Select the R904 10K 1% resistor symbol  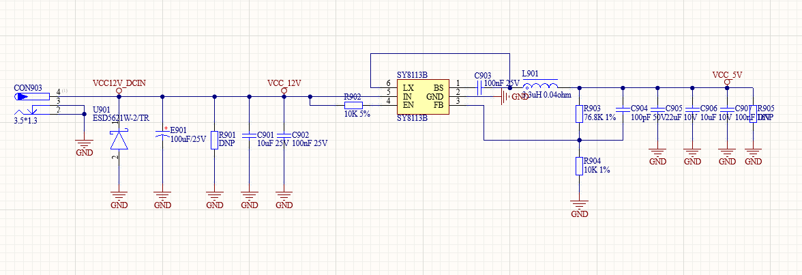tap(579, 165)
